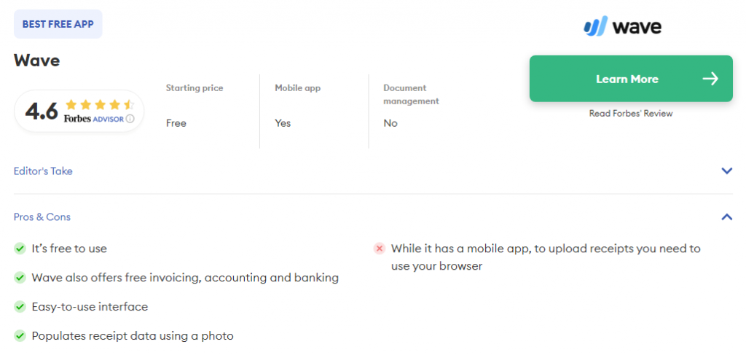Expand the Editor's Take chevron
Image resolution: width=746 pixels, height=355 pixels.
(726, 171)
